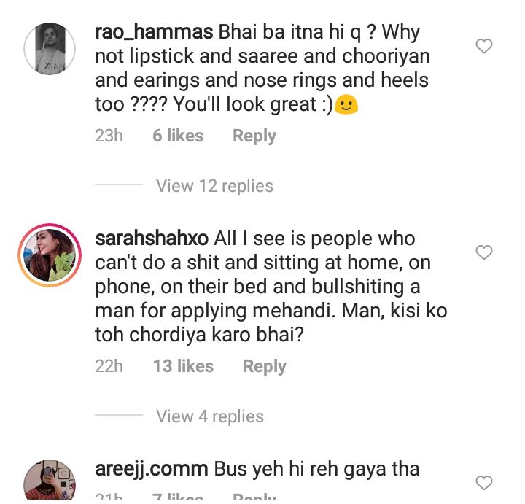Reply to sarahshahxo's comment
The width and height of the screenshot is (525, 504).
pyautogui.click(x=264, y=366)
